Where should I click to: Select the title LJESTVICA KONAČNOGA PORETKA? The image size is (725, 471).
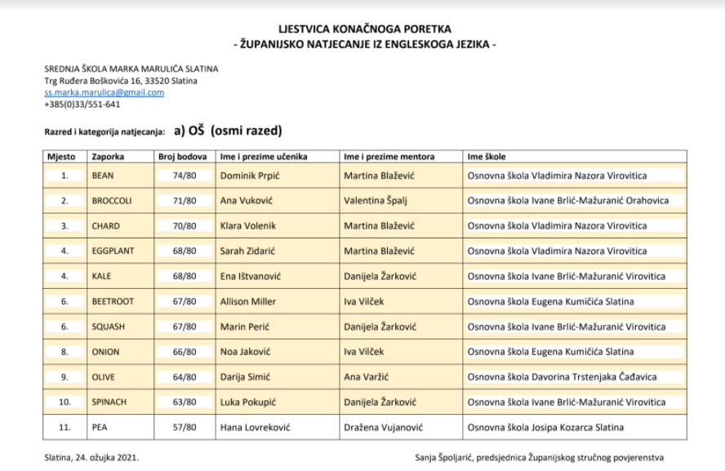(365, 29)
